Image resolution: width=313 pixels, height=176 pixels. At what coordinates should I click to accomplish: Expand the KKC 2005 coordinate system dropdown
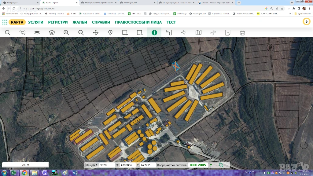tap(211, 165)
